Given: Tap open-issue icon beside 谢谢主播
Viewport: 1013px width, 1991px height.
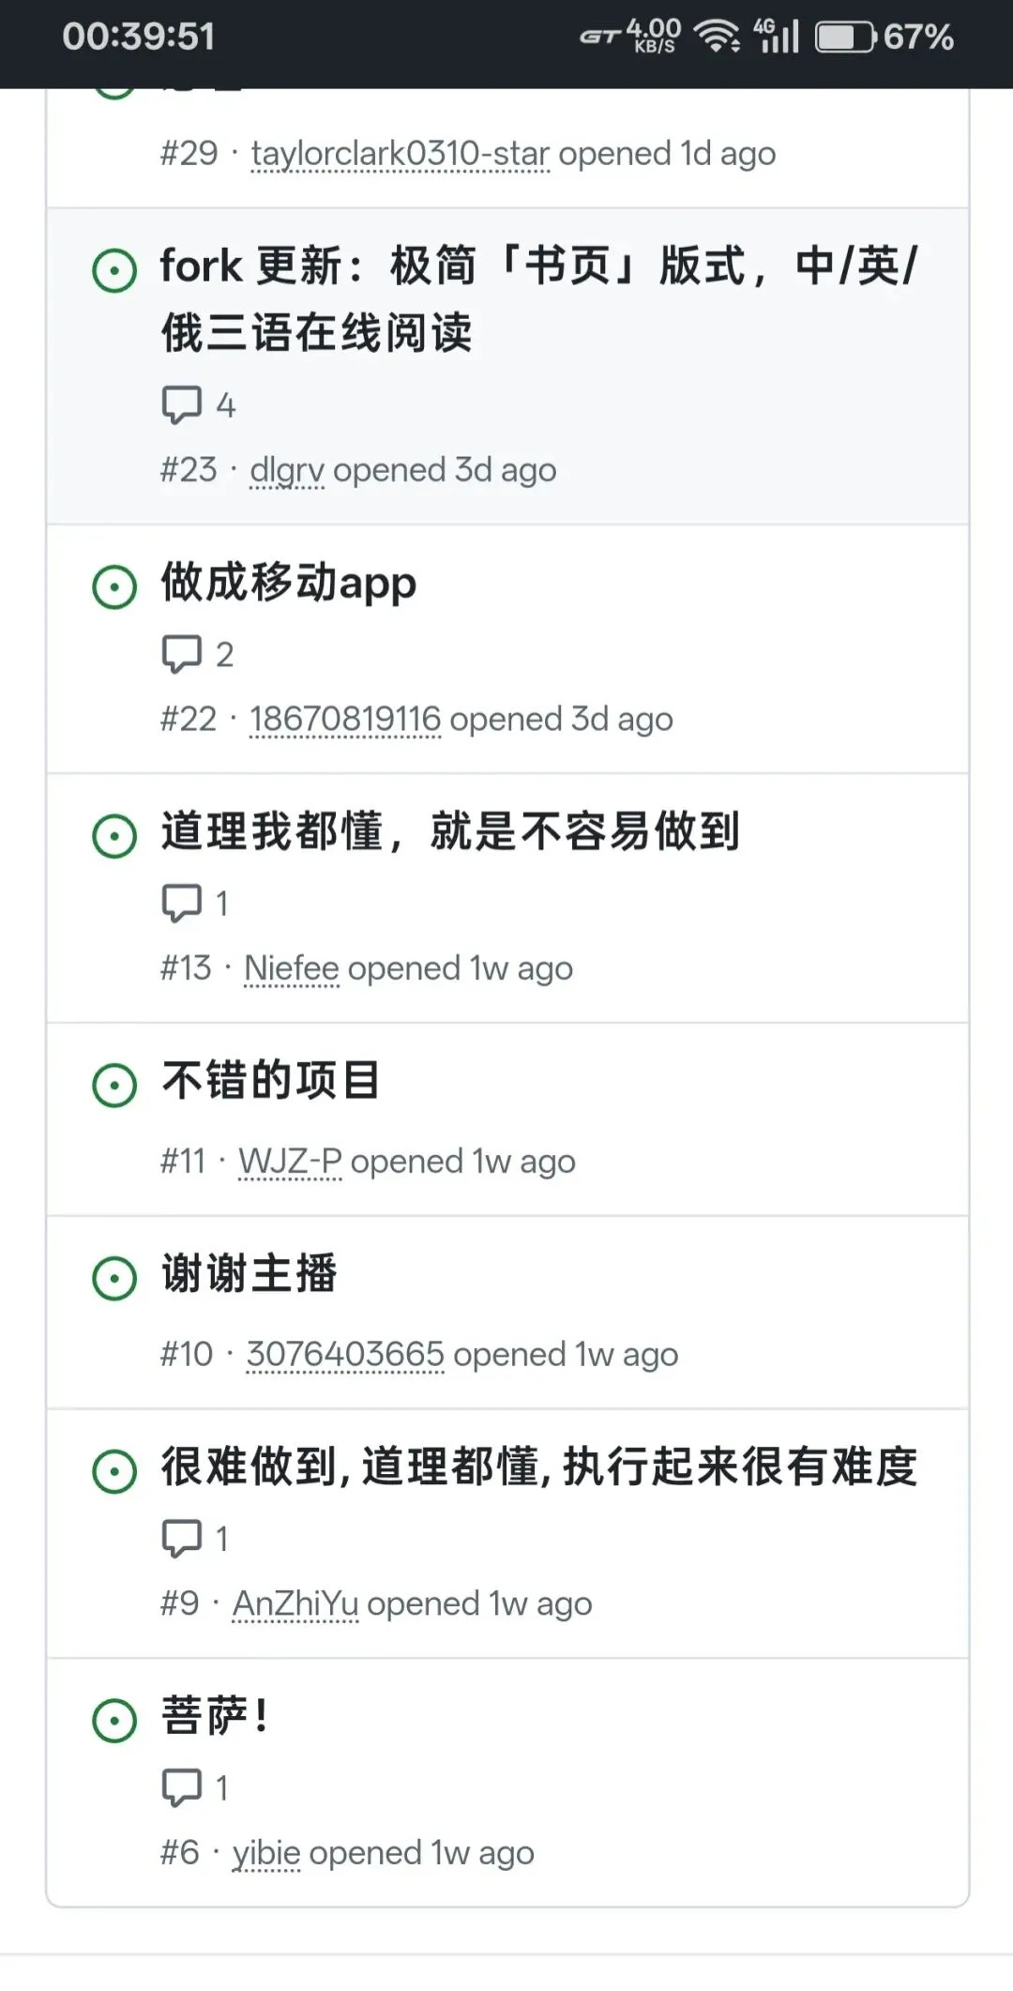Looking at the screenshot, I should tap(115, 1278).
